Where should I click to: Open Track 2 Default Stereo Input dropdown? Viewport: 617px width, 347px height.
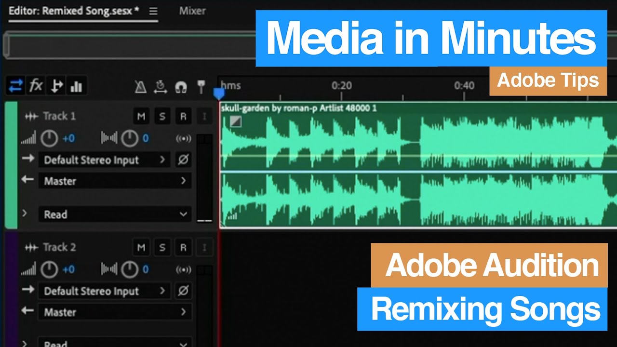click(x=104, y=291)
